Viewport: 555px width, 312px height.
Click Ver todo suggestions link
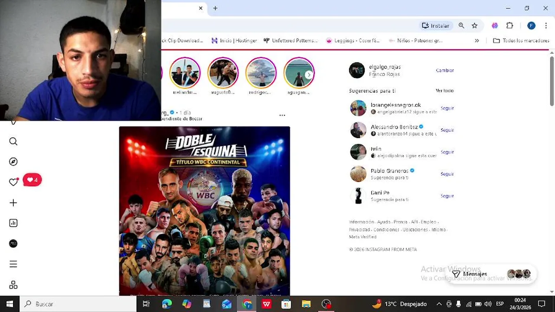[444, 91]
